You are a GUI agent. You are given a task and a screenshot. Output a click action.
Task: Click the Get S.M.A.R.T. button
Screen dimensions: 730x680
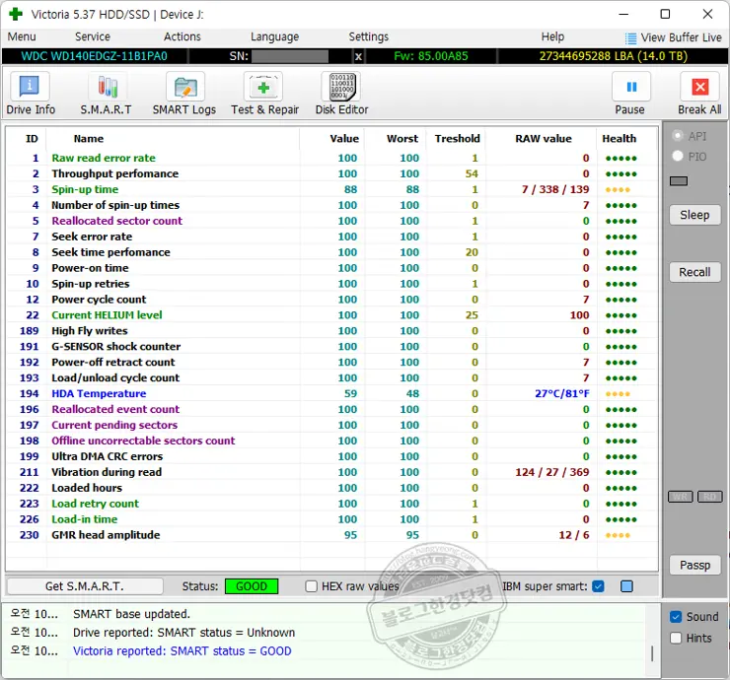(85, 586)
